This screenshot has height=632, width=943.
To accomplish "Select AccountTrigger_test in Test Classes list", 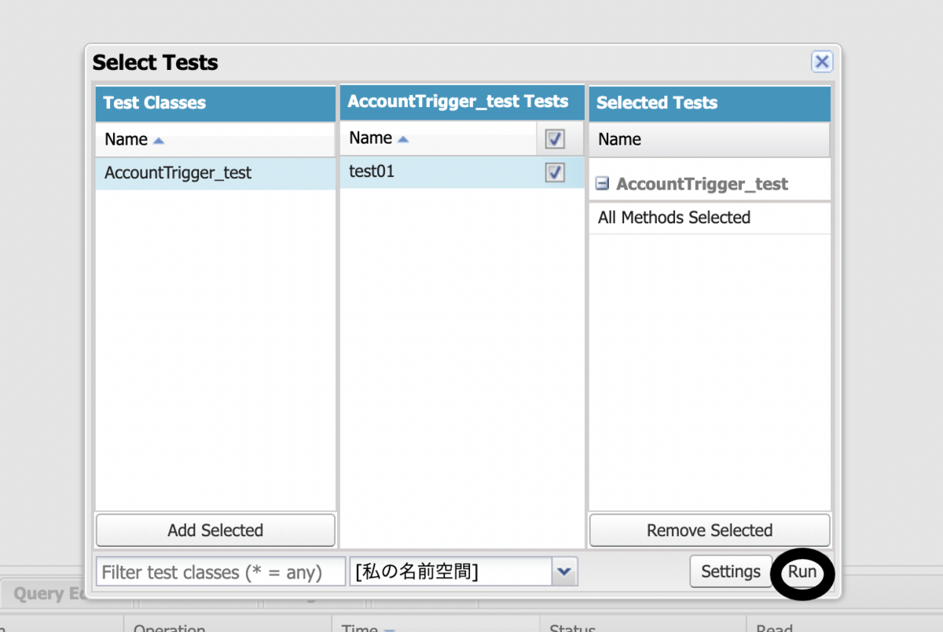I will point(215,173).
